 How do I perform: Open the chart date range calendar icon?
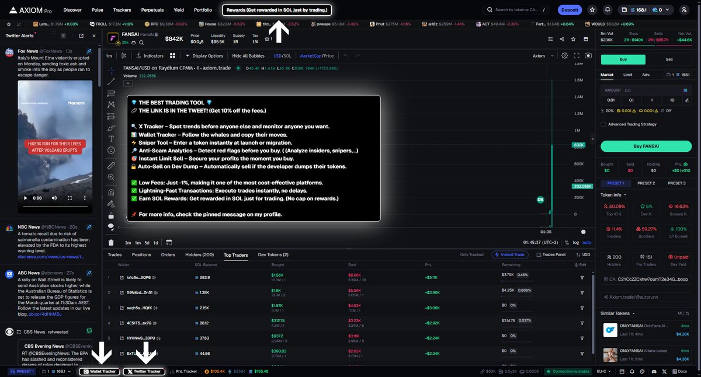point(169,242)
